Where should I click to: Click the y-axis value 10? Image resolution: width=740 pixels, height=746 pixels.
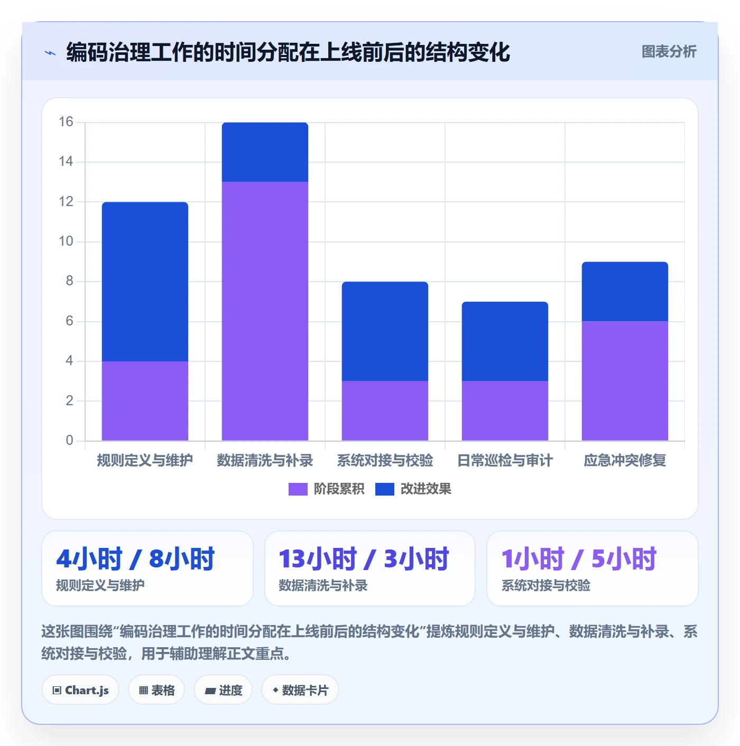tap(66, 241)
